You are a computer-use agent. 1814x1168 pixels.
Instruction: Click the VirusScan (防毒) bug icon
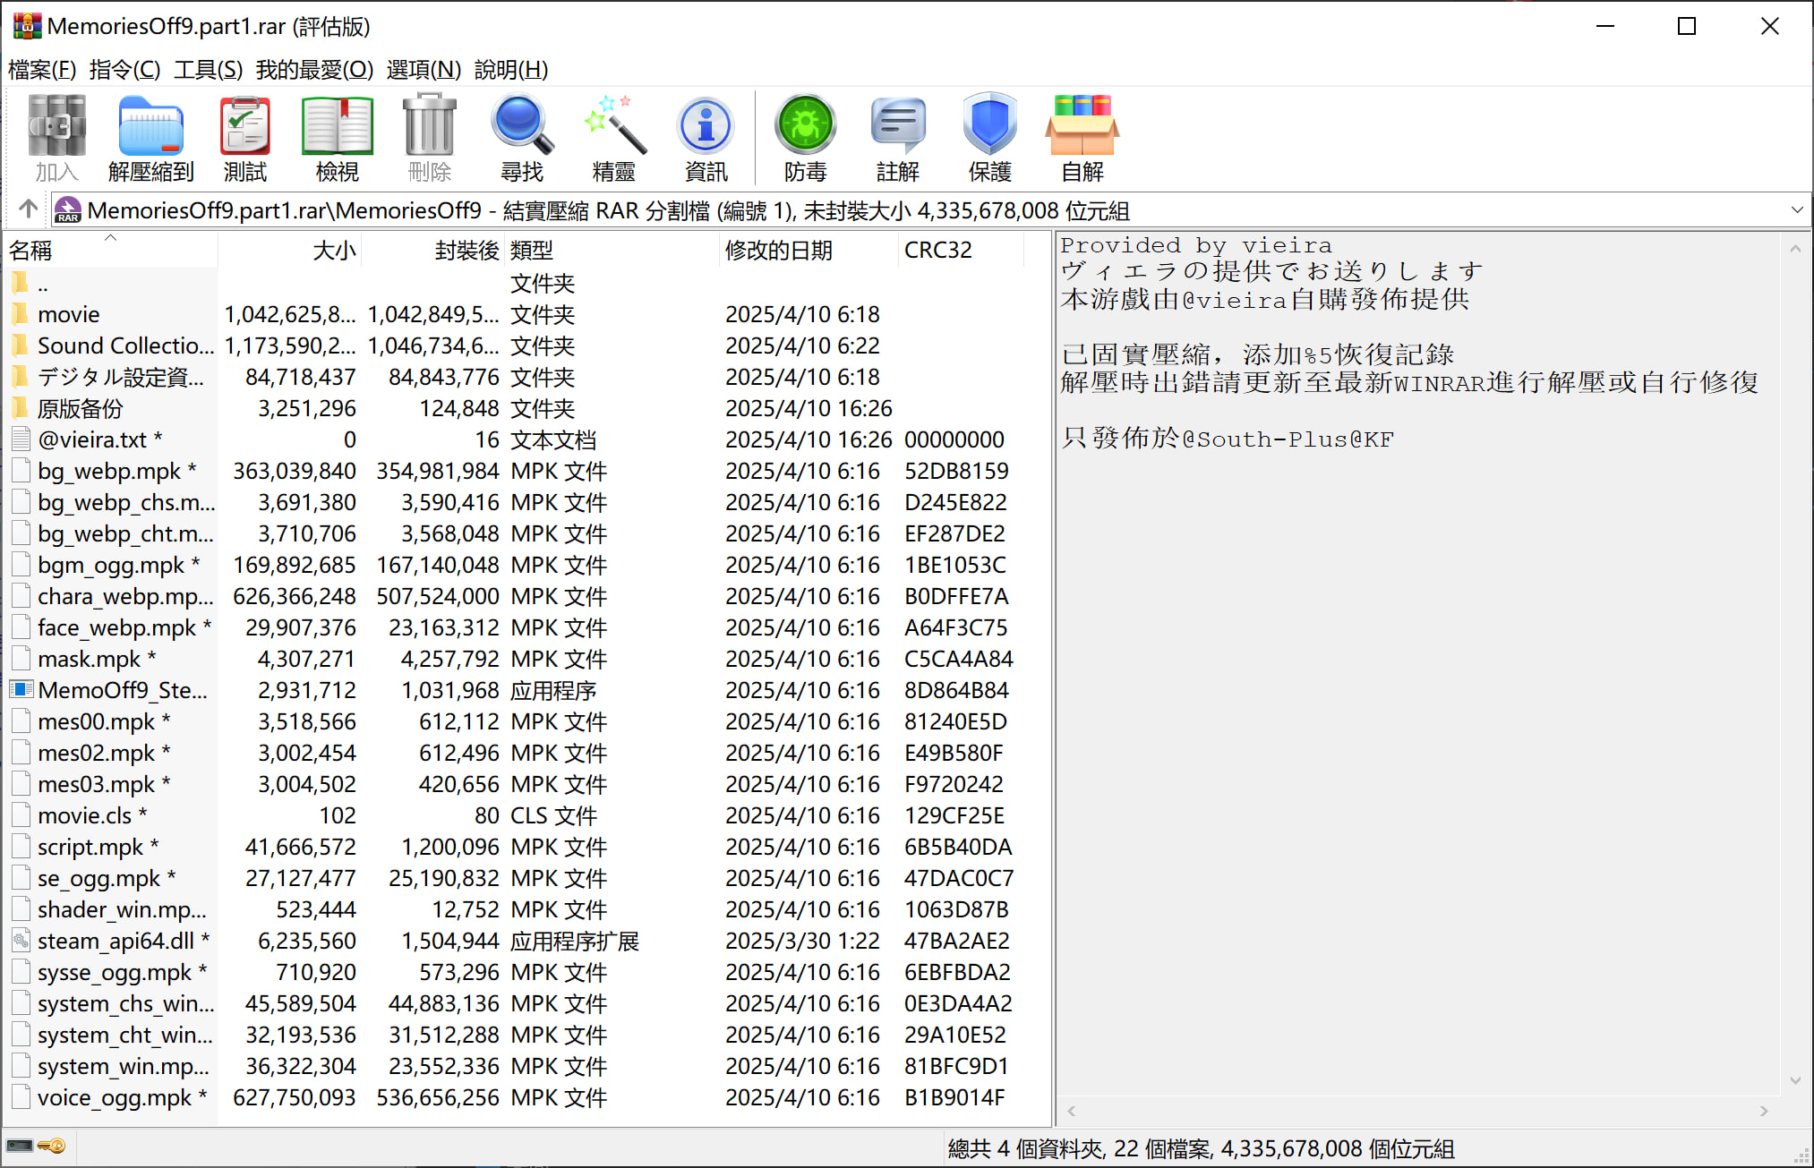pyautogui.click(x=805, y=138)
